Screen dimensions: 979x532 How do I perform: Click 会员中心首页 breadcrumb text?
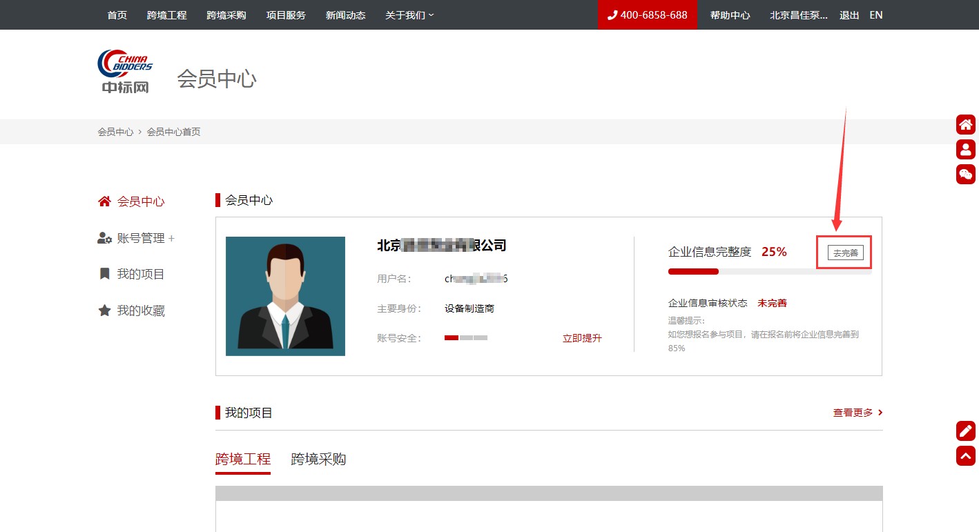click(174, 132)
